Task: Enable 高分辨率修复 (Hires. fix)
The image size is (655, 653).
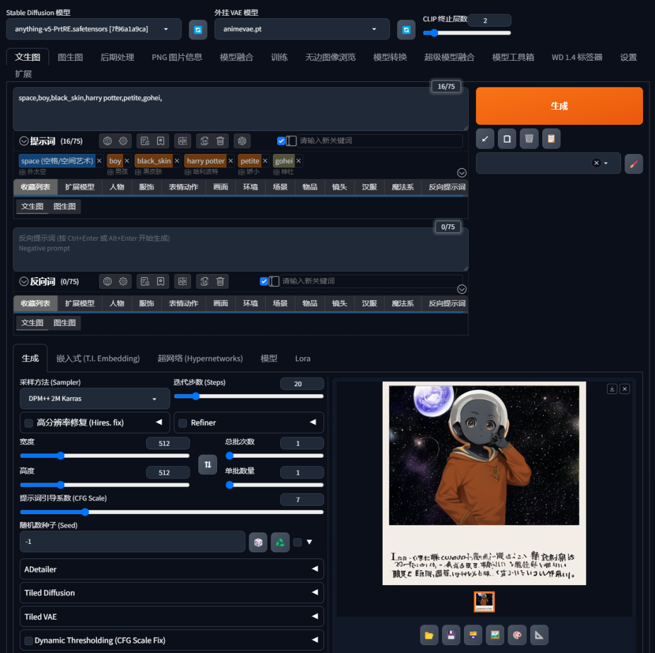Action: [28, 423]
